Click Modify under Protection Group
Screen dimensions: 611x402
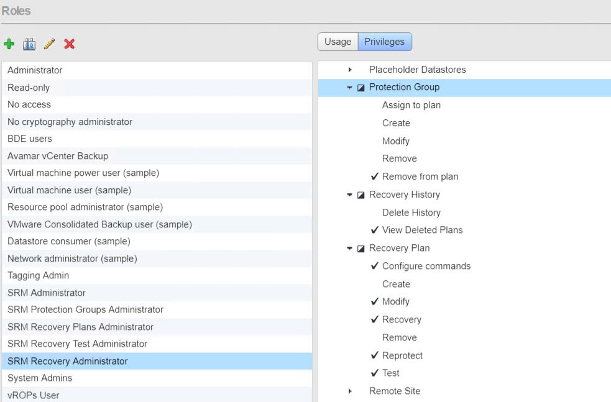tap(395, 141)
